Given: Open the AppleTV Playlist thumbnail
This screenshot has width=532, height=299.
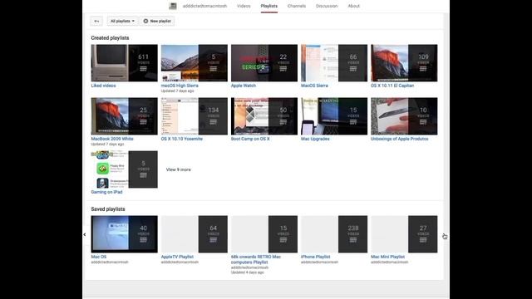Looking at the screenshot, I should (194, 234).
